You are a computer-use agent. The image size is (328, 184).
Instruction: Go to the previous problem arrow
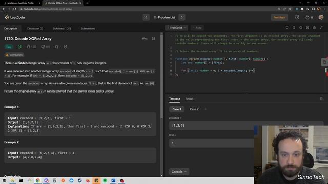tap(146, 17)
